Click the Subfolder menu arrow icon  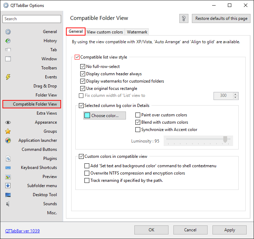(x=8, y=186)
